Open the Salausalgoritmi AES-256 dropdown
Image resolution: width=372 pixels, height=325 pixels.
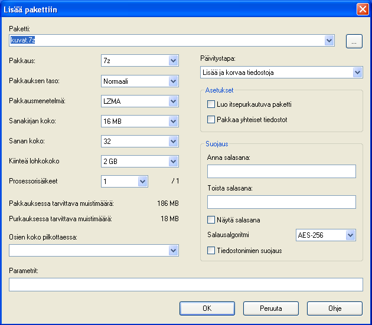click(x=326, y=235)
